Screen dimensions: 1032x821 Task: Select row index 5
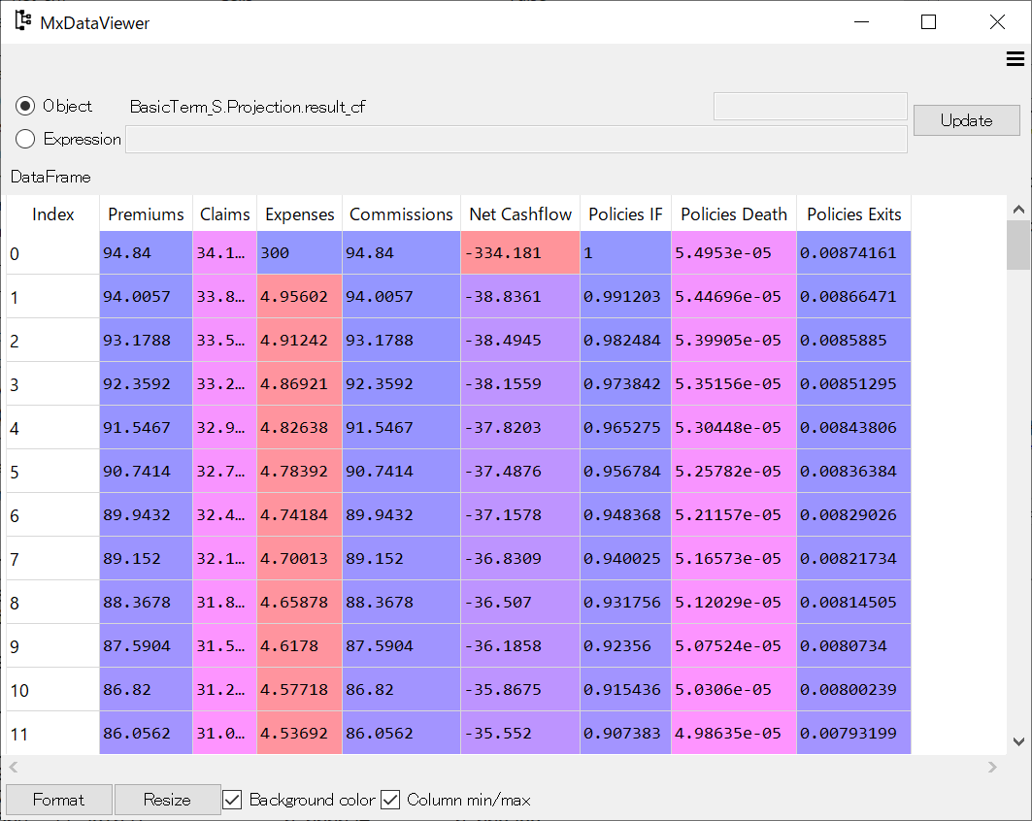click(53, 472)
